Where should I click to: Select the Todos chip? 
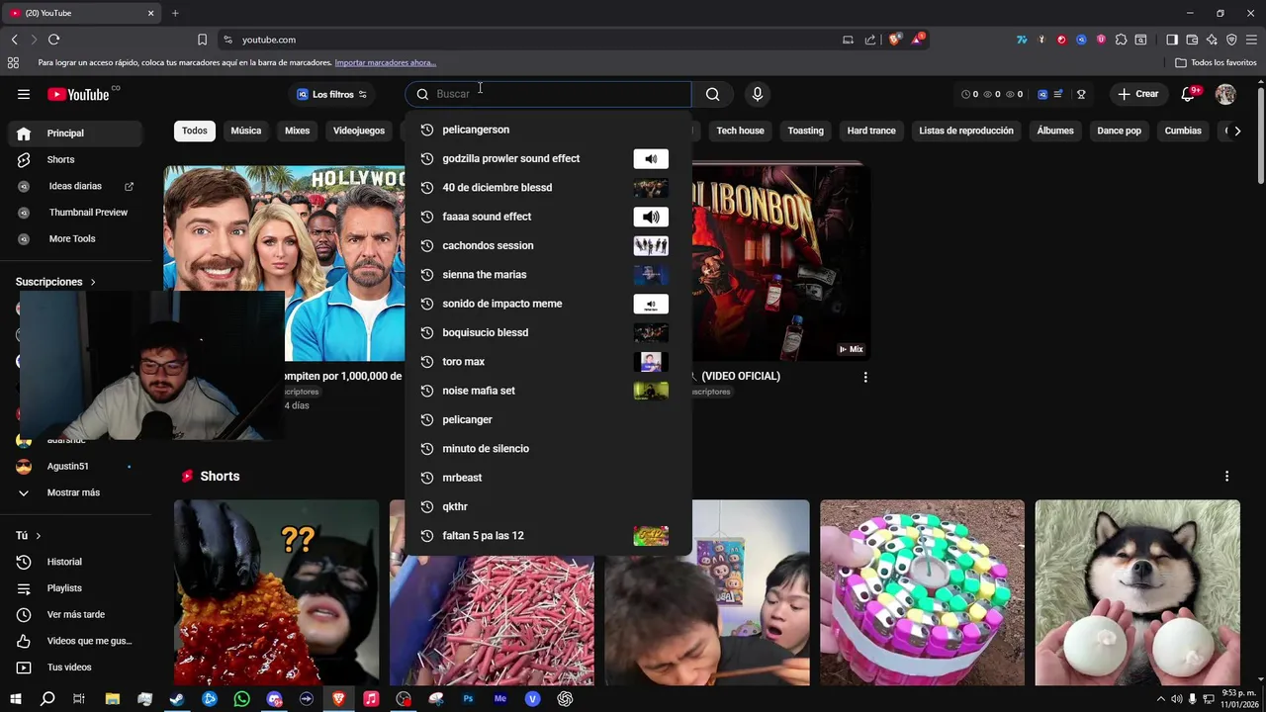[x=195, y=131]
